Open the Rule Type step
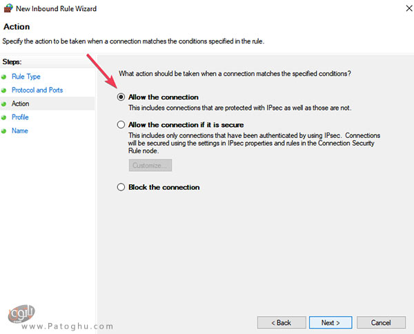This screenshot has width=414, height=334. [26, 77]
